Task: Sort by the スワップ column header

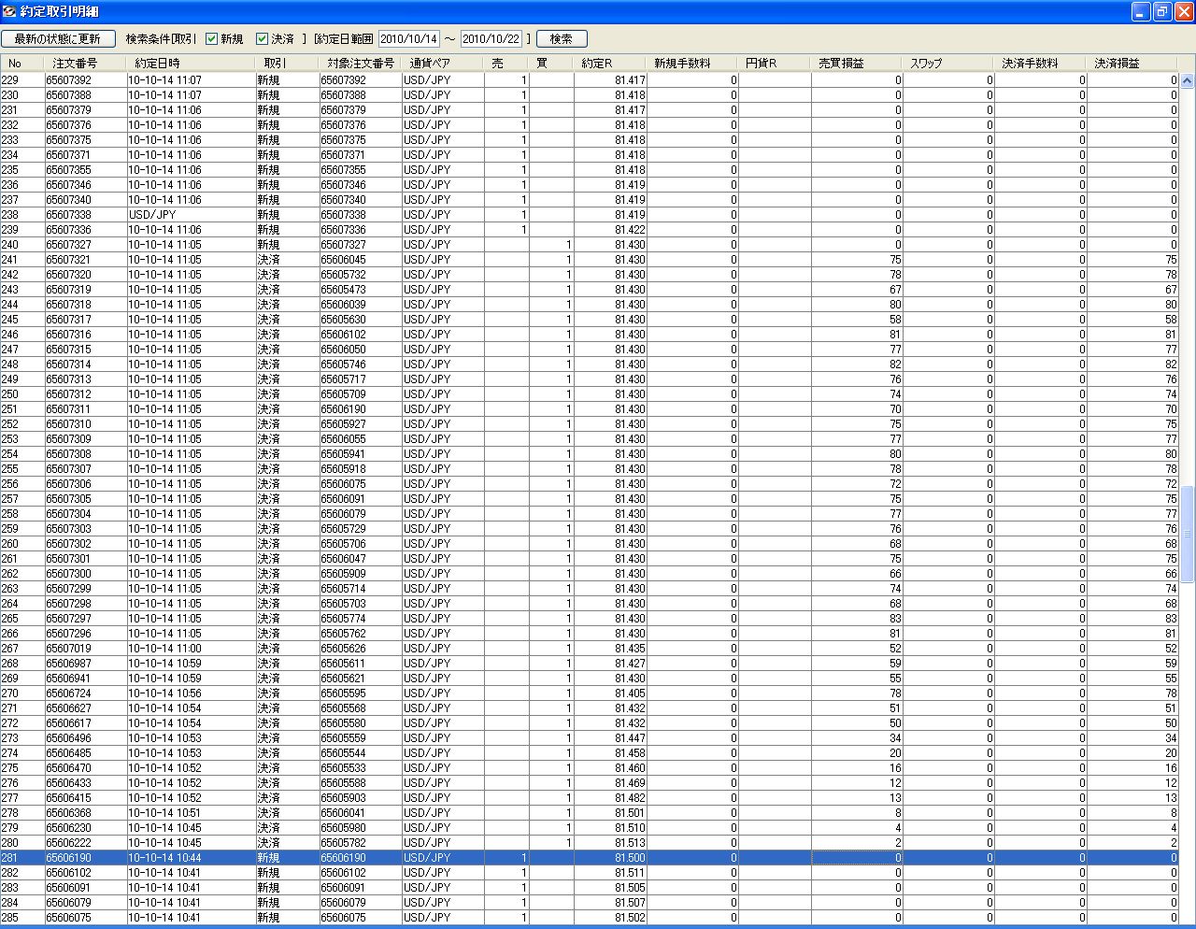Action: tap(948, 64)
